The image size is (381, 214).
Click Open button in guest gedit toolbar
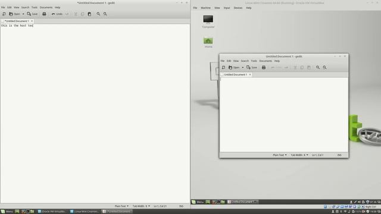(x=234, y=67)
